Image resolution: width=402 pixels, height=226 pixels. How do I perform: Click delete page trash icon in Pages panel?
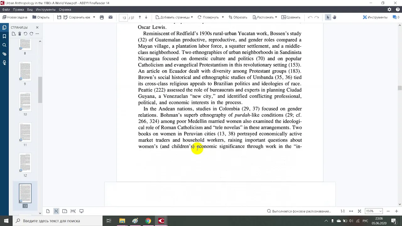pyautogui.click(x=19, y=34)
